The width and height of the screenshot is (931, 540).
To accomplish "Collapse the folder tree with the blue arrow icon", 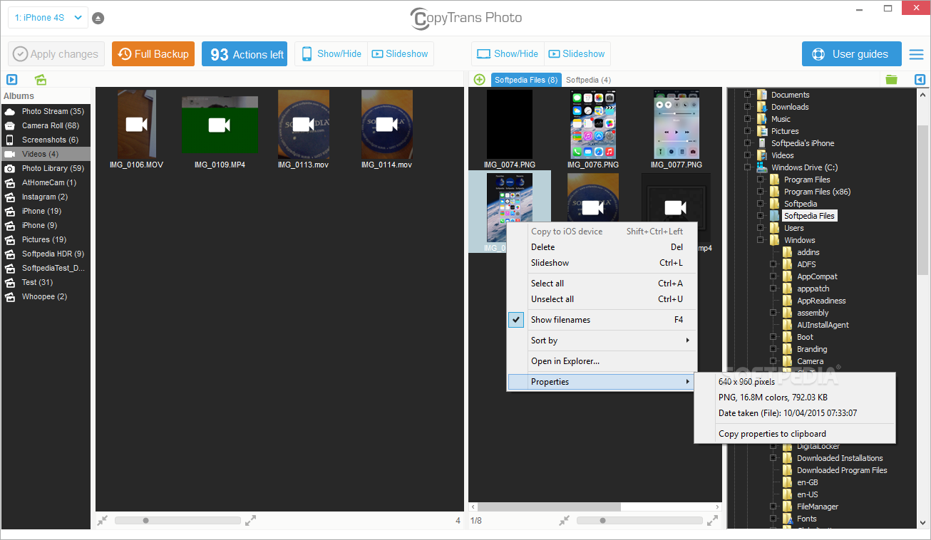I will [920, 80].
